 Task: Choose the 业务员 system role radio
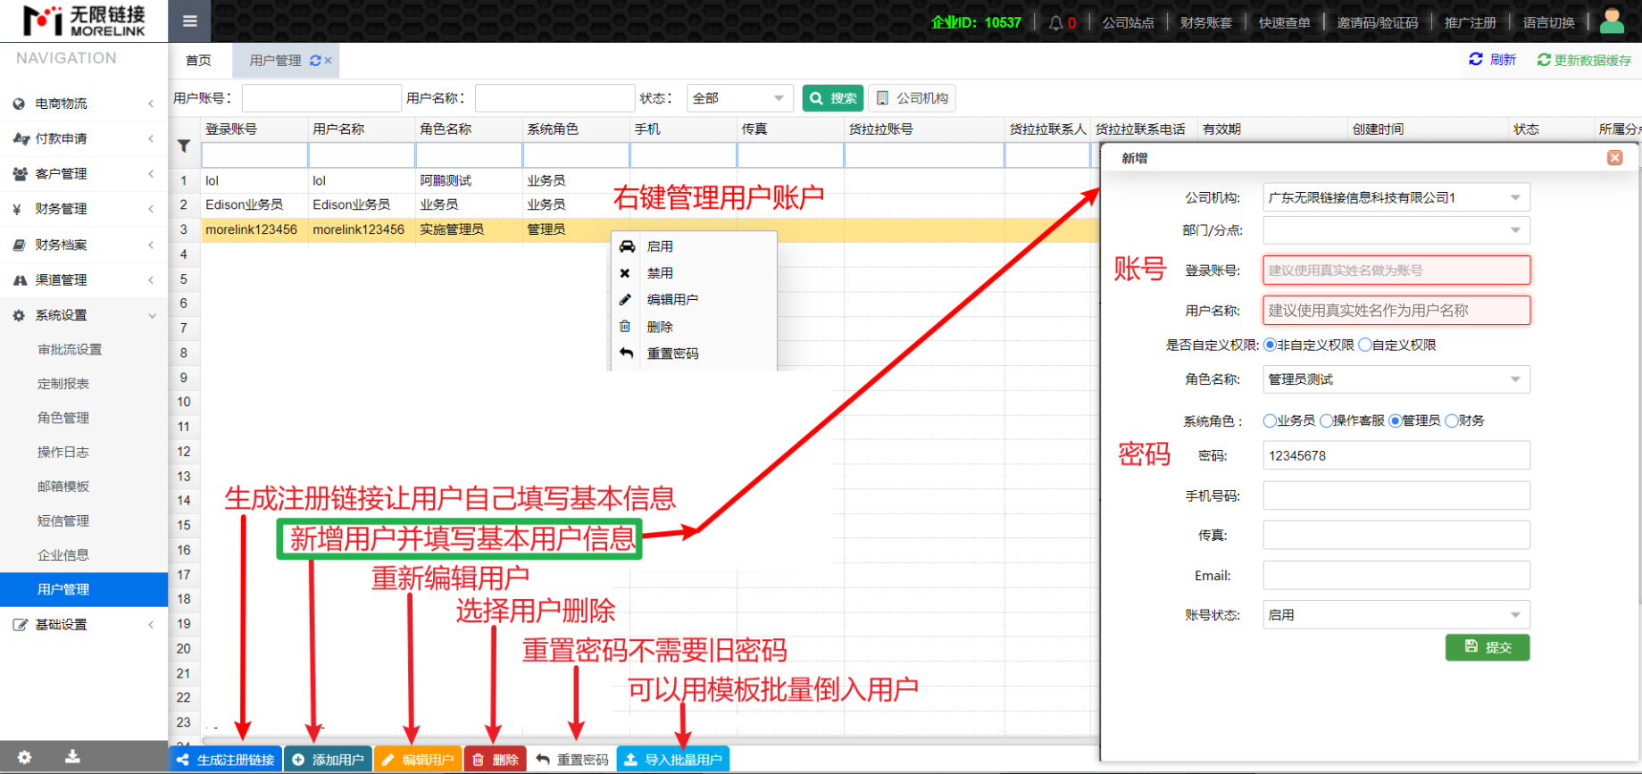pyautogui.click(x=1270, y=421)
